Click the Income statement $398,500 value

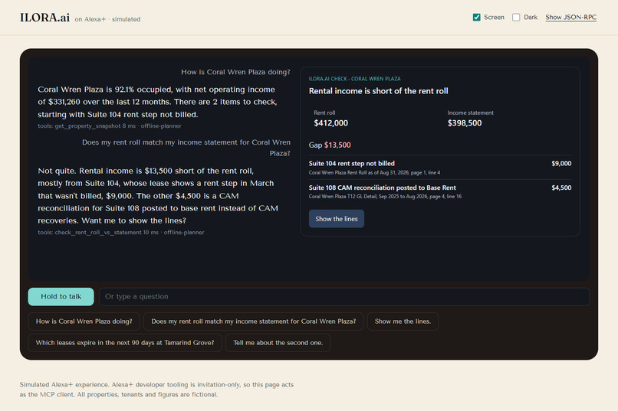coord(465,123)
